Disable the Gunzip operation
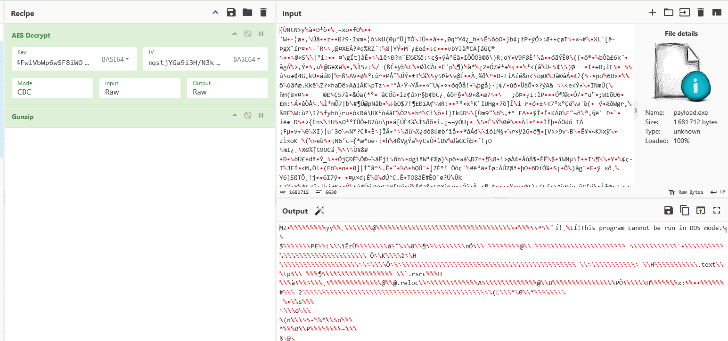This screenshot has height=341, width=728. tap(248, 116)
